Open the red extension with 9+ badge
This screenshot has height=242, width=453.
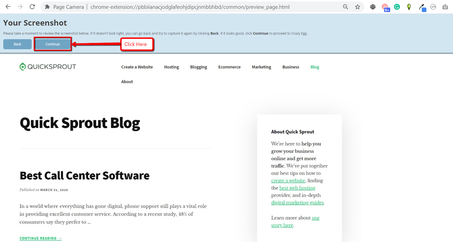click(x=386, y=7)
